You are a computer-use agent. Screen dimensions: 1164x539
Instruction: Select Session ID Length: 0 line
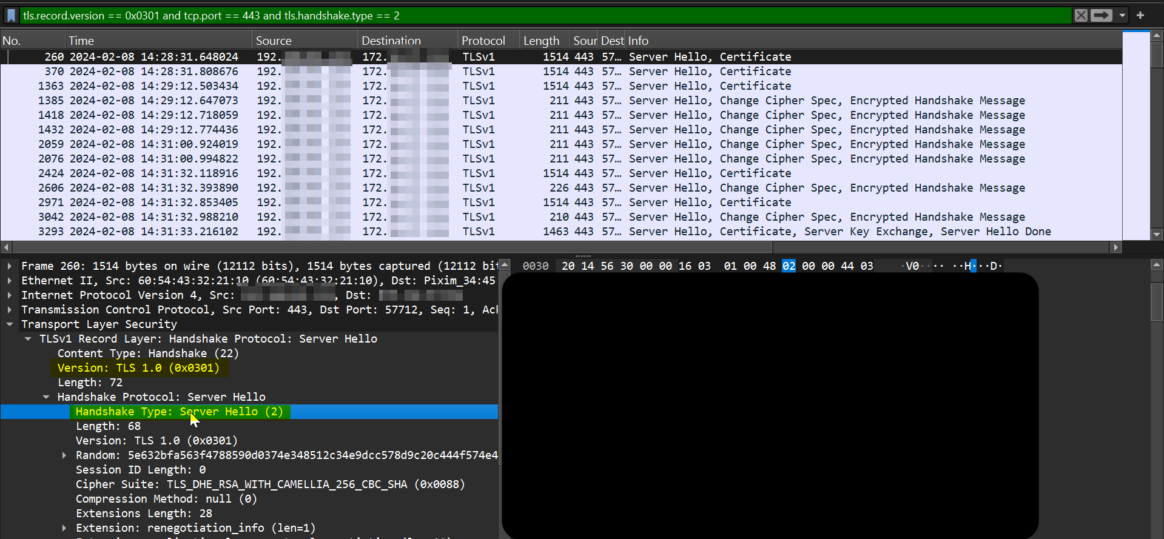(141, 469)
